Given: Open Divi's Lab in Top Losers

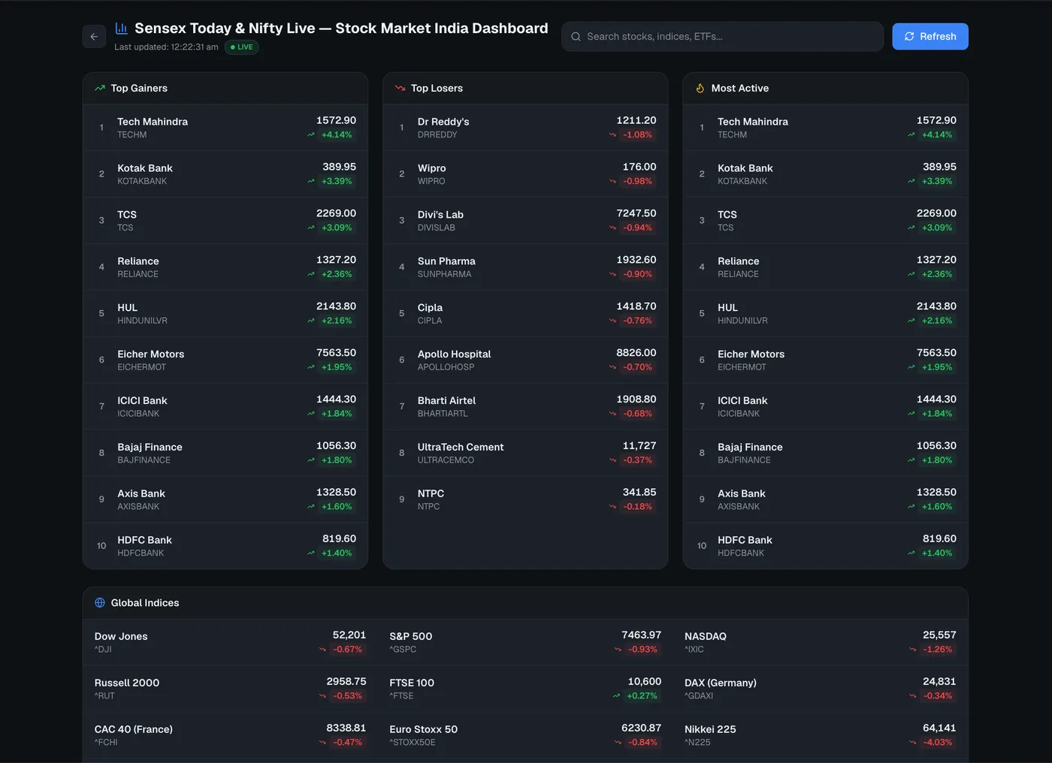Looking at the screenshot, I should [525, 221].
